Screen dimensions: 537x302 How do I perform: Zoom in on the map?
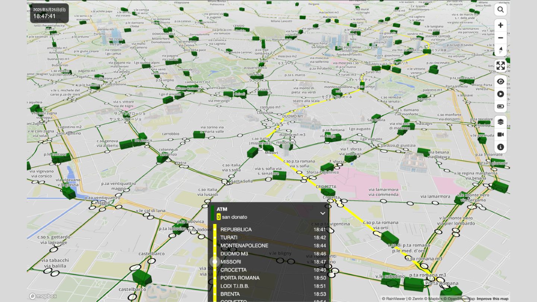500,25
